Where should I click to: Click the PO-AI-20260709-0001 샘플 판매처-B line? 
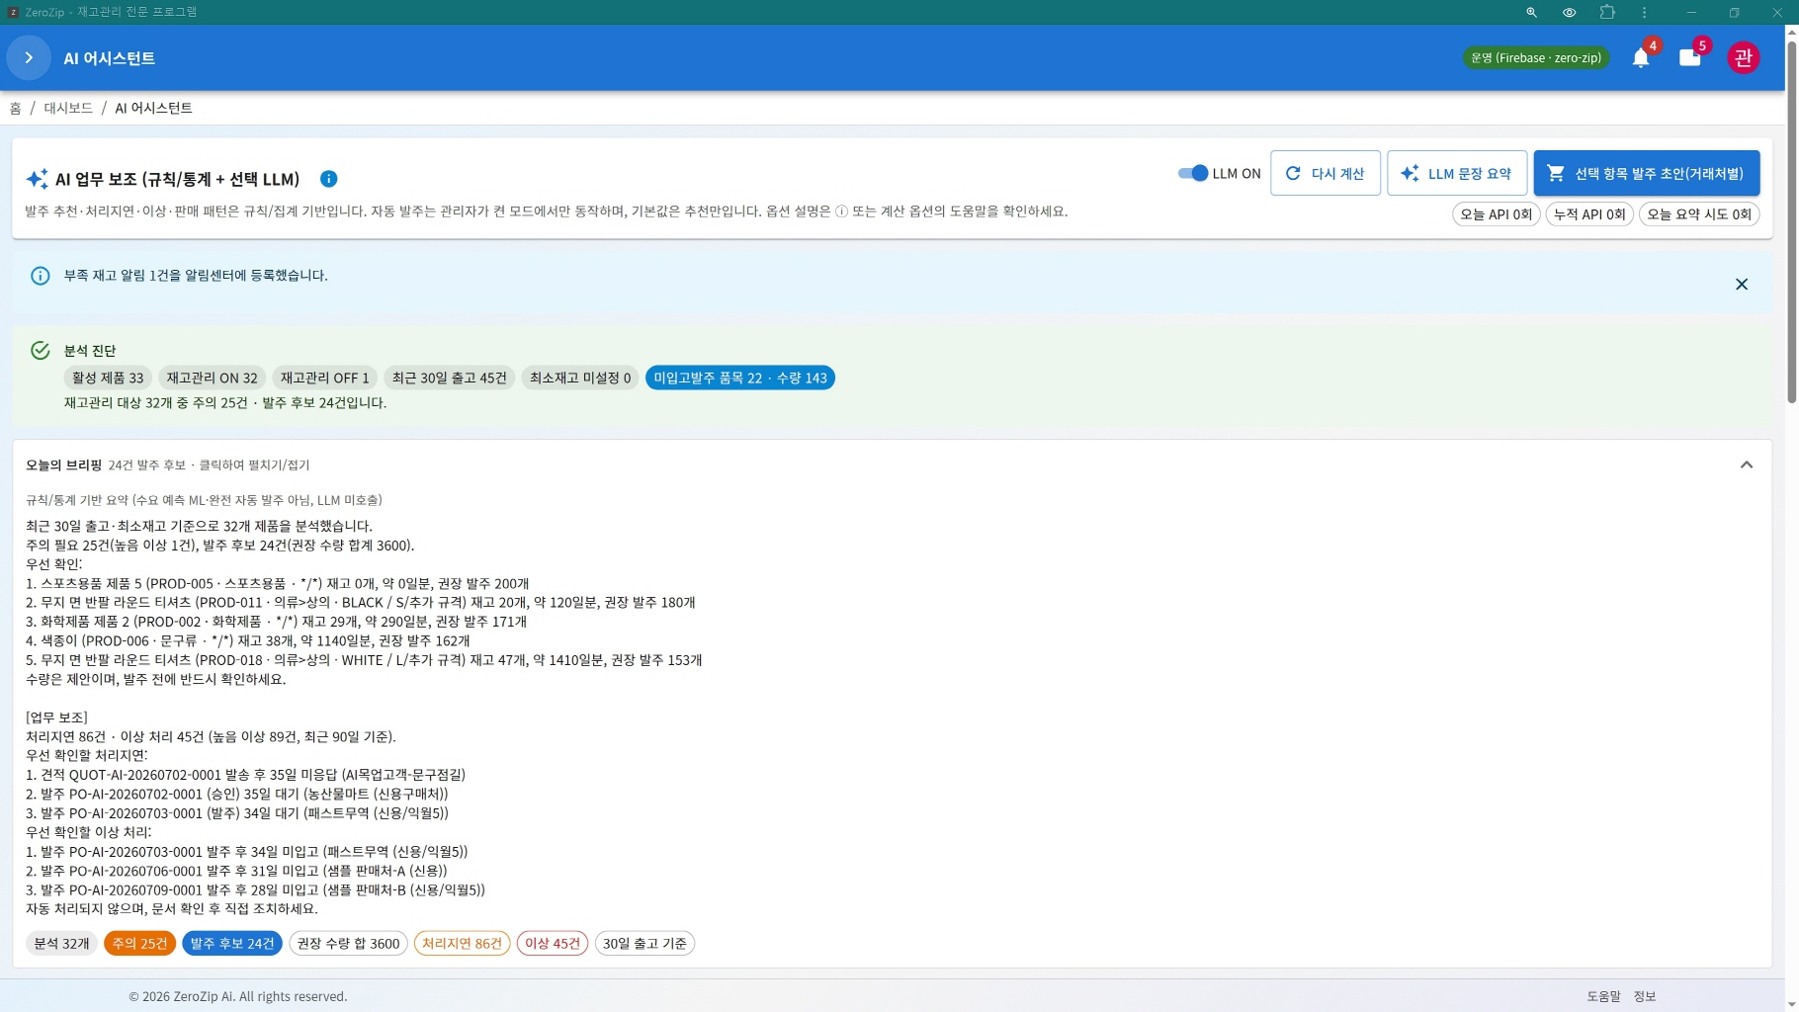click(x=255, y=889)
